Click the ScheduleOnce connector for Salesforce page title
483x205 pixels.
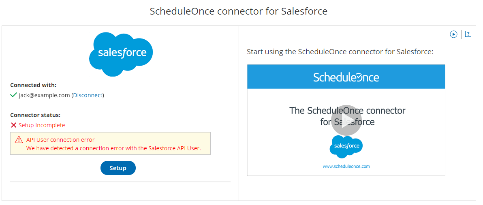[x=239, y=11]
